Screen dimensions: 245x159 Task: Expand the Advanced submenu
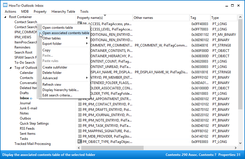(x=87, y=78)
